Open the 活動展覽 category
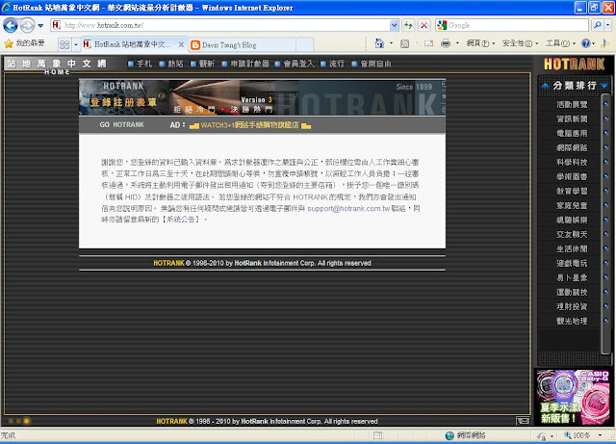This screenshot has height=444, width=616. [572, 104]
